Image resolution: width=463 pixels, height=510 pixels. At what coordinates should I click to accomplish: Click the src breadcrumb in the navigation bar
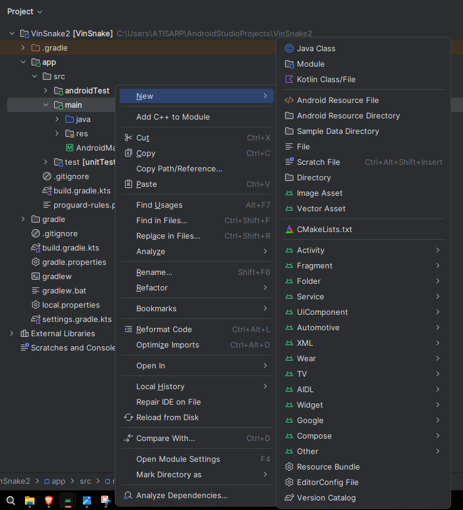point(86,481)
